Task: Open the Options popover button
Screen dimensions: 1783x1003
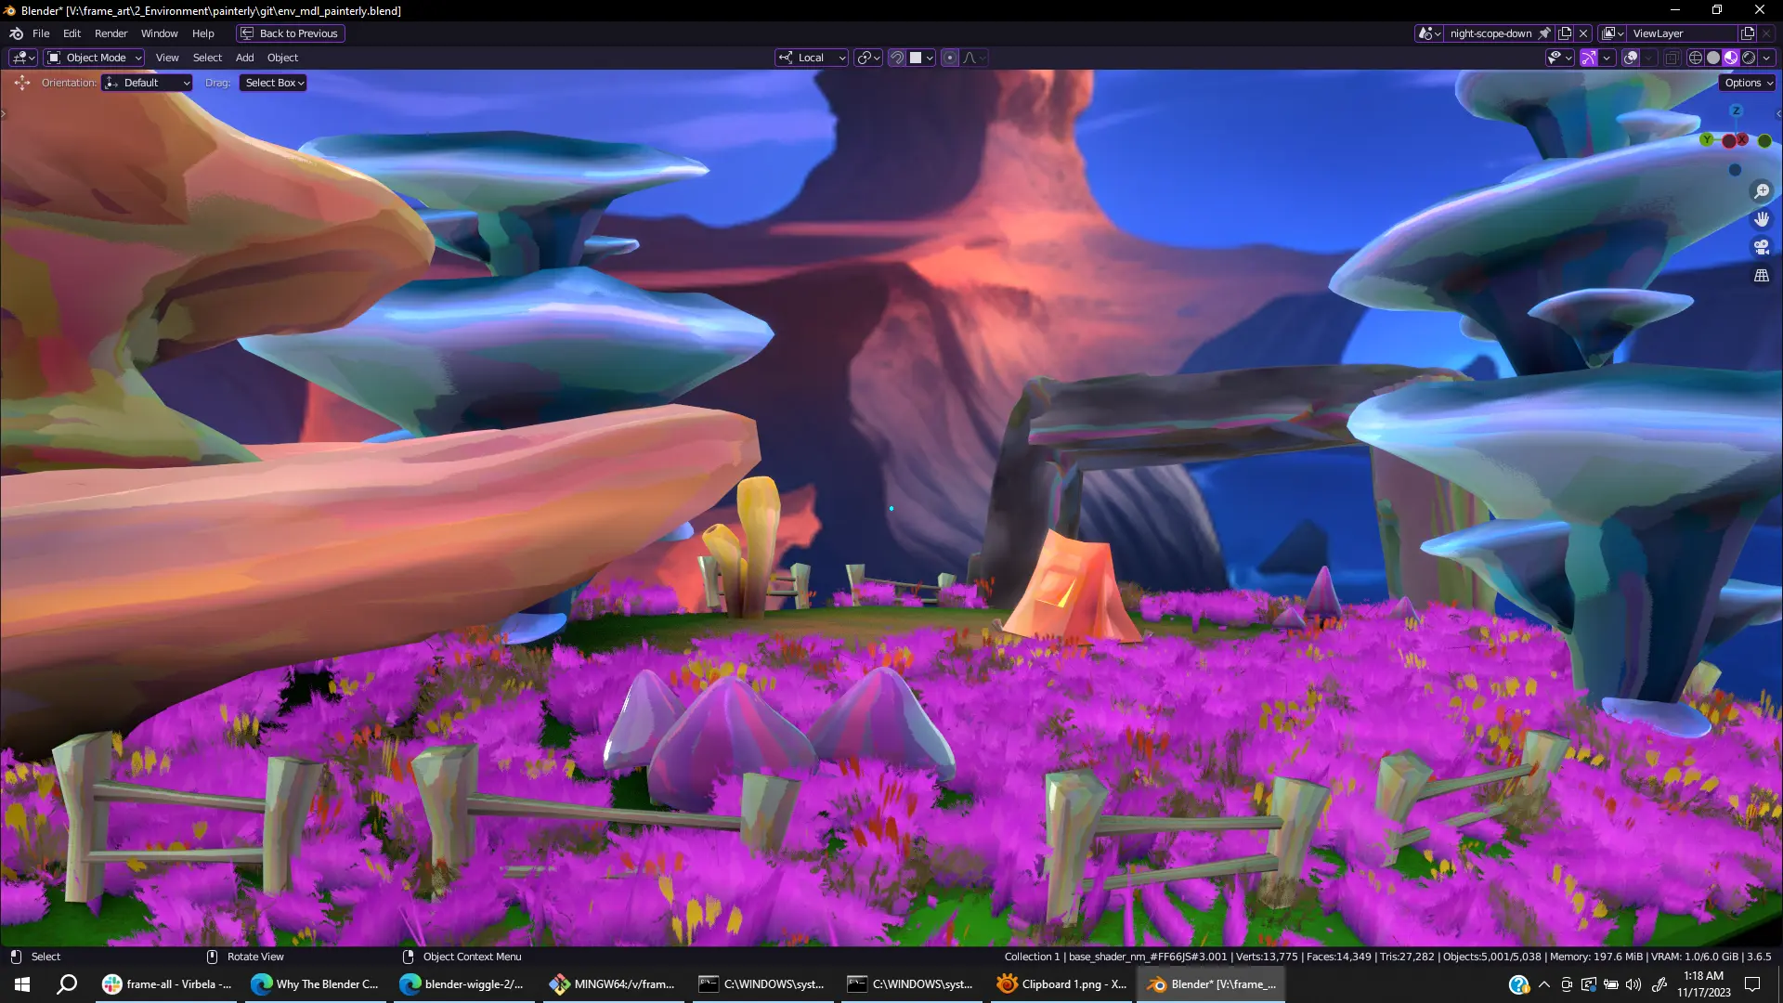Action: (x=1748, y=83)
